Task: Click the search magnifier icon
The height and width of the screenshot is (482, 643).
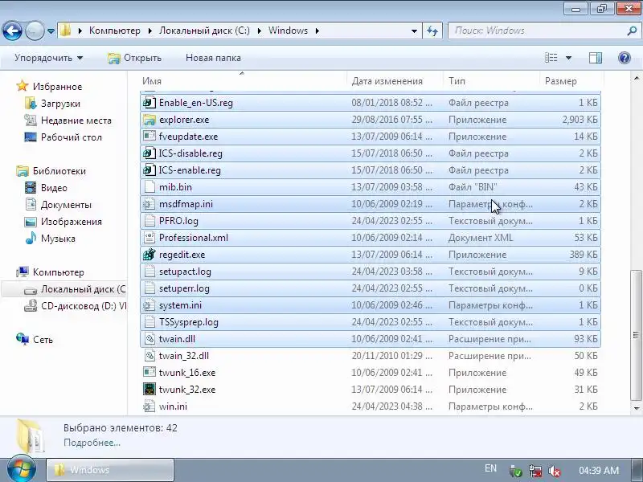Action: (632, 31)
